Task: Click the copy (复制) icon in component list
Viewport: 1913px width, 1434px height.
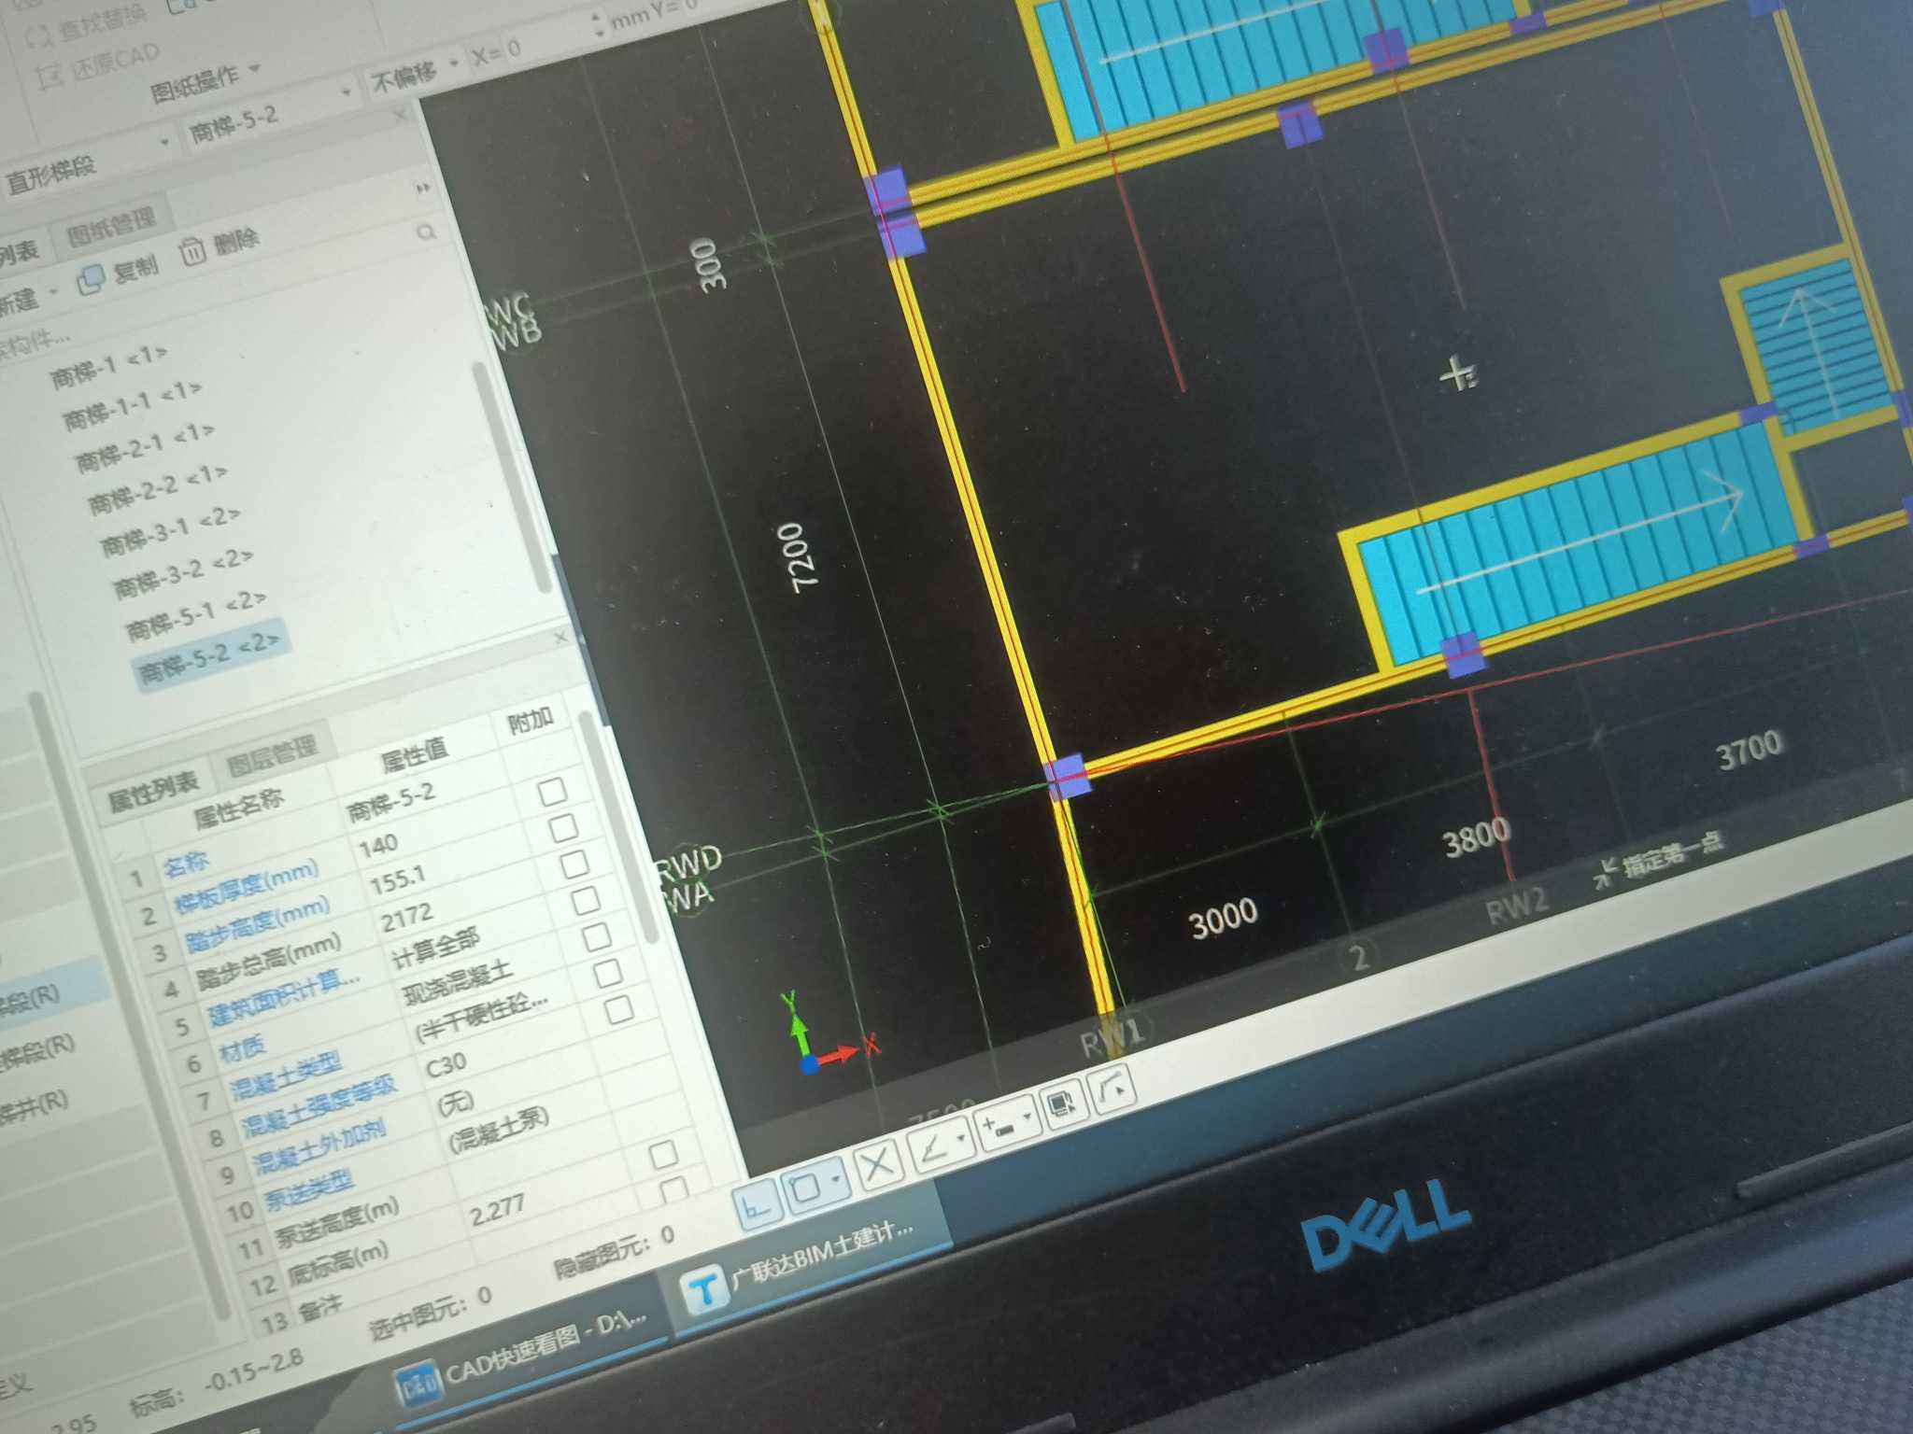Action: click(x=91, y=280)
